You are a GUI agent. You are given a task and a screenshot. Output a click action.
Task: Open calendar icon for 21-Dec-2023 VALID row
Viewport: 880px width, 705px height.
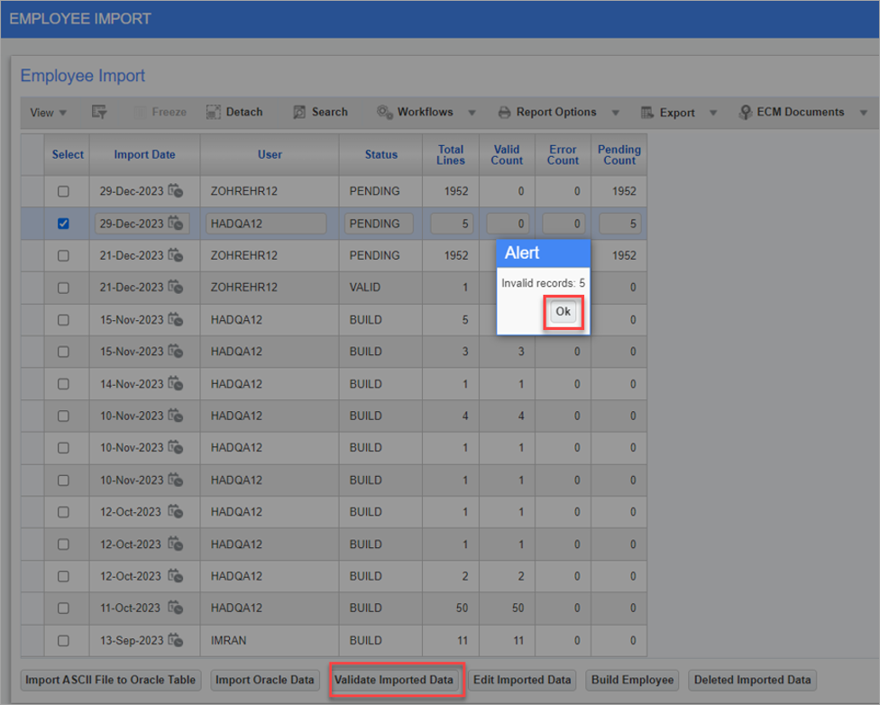pyautogui.click(x=176, y=288)
